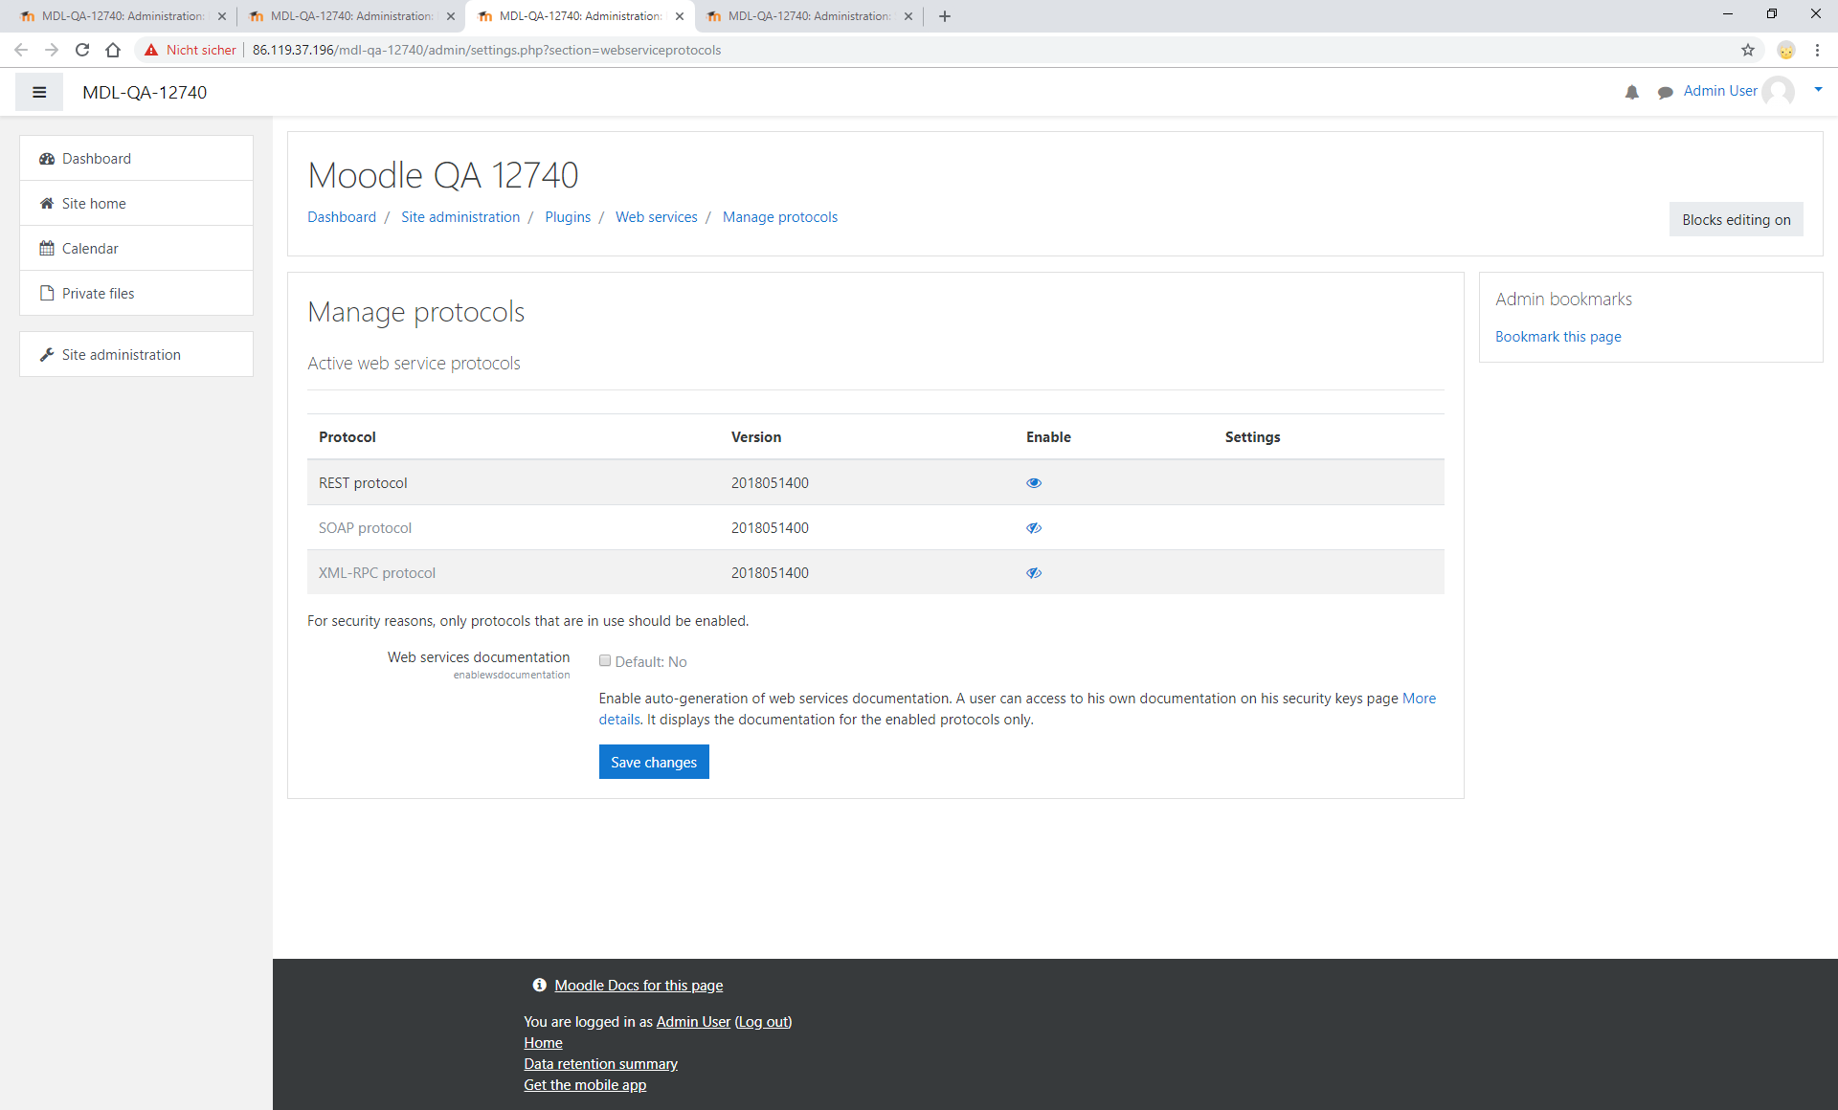Viewport: 1838px width, 1110px height.
Task: Open Private files in the side navigation
Action: tap(136, 293)
